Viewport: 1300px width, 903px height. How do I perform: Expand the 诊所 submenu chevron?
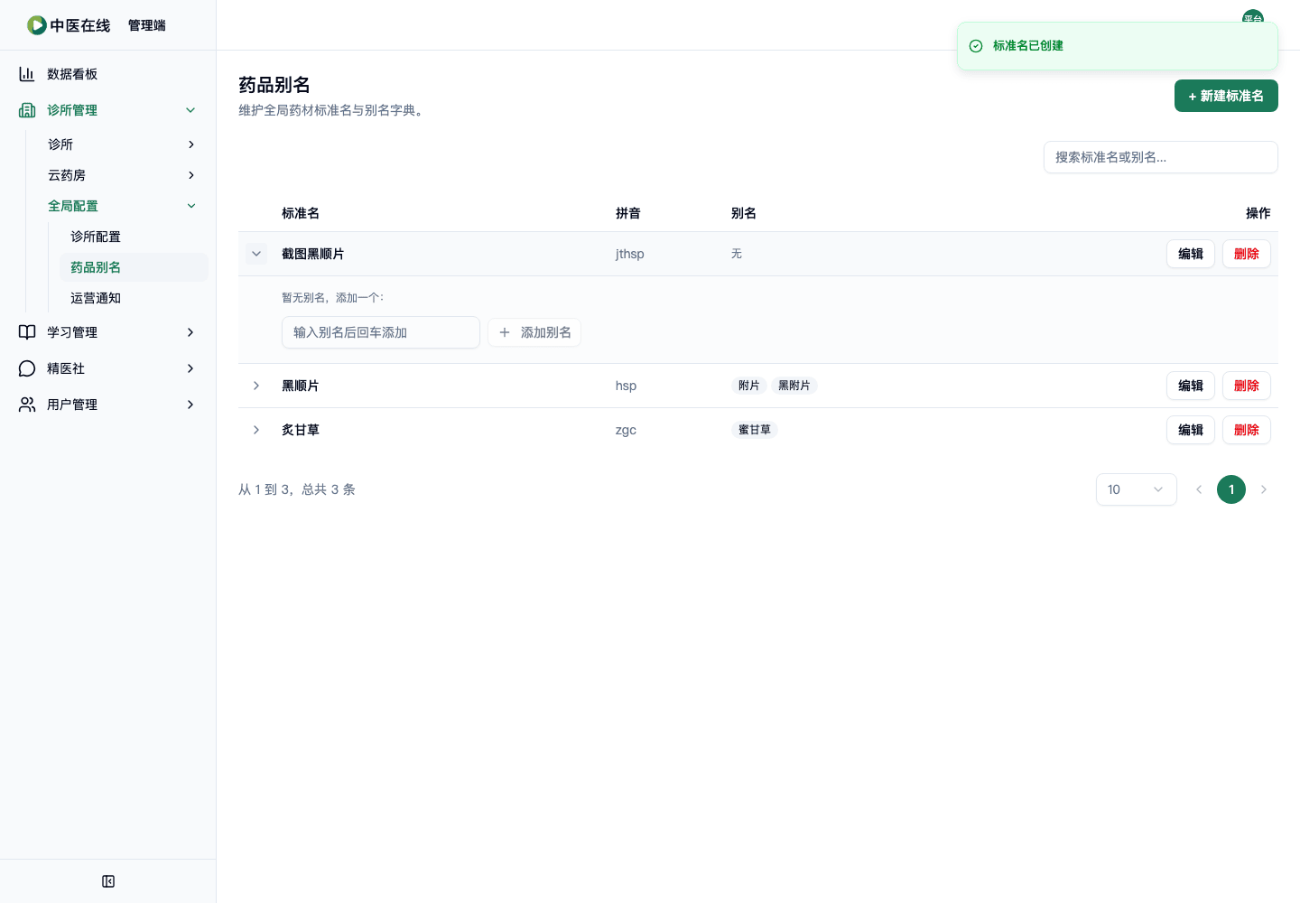(191, 144)
